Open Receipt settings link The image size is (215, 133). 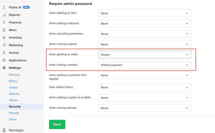(14, 113)
